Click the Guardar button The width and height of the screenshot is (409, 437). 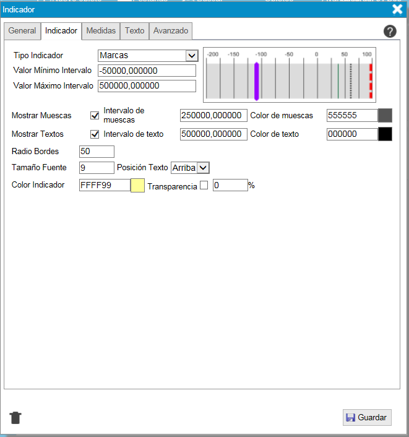367,418
